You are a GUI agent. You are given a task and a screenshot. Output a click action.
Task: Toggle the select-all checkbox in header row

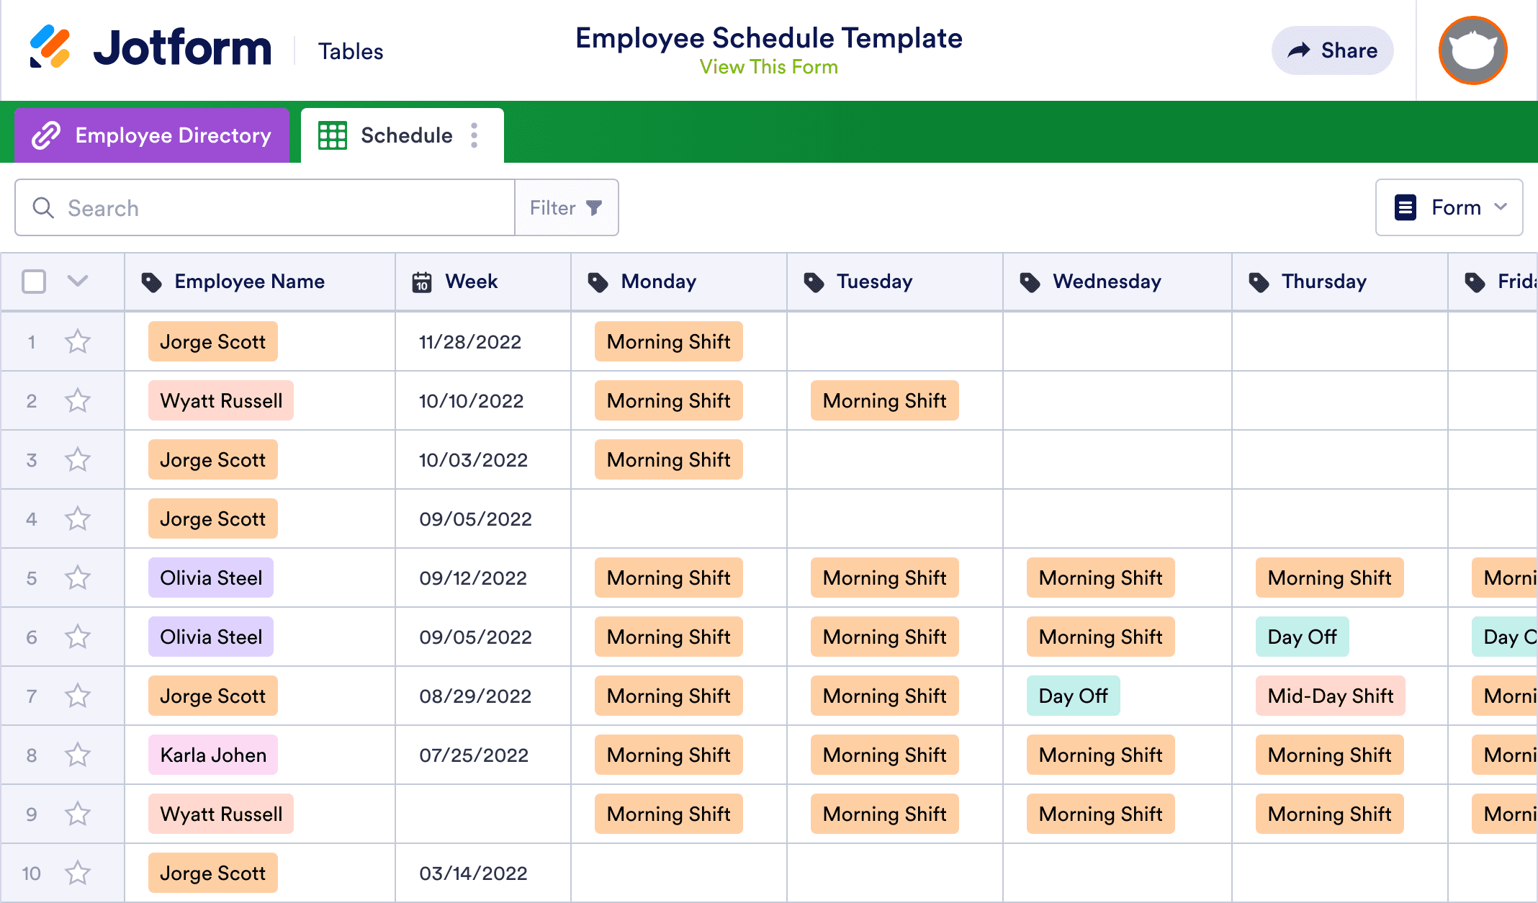(x=35, y=282)
